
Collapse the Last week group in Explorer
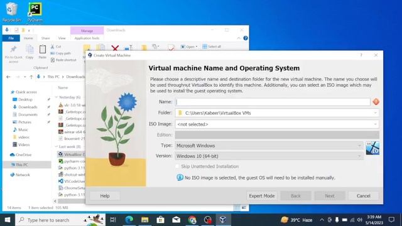[x=57, y=146]
